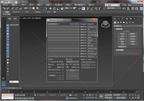Viewport: 144px width, 101px height.
Task: Toggle the Window/Crossing selection tool
Action: click(46, 9)
